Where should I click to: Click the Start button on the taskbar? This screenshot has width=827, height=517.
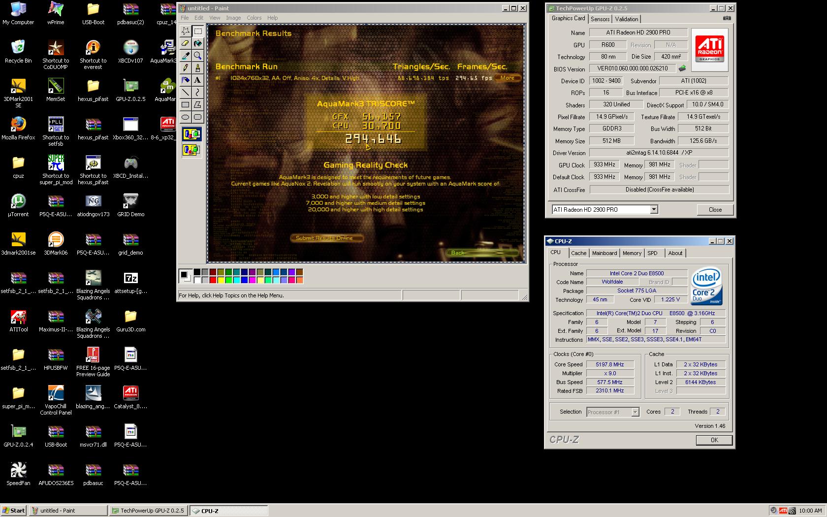14,511
